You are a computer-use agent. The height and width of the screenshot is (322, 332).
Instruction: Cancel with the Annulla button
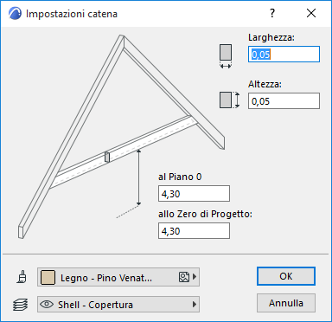(x=286, y=303)
